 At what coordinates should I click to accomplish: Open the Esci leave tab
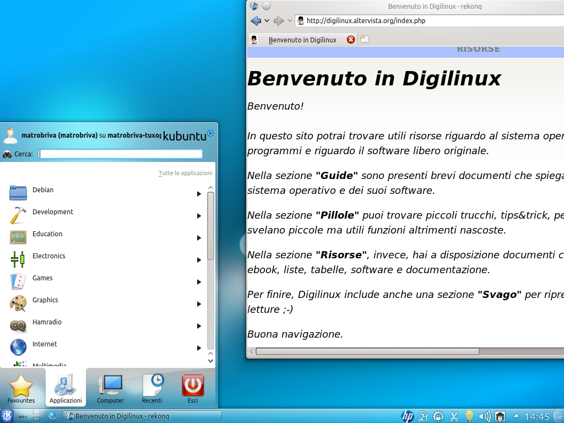pos(193,388)
